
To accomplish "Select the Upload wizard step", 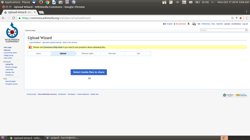I will [63, 54].
